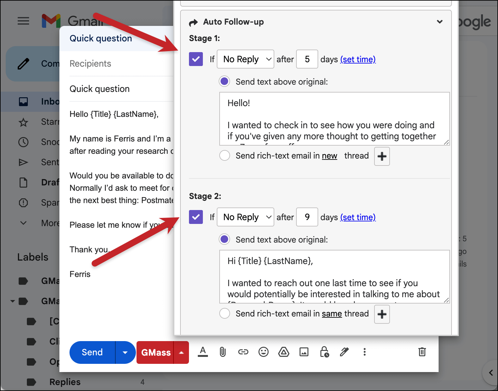This screenshot has height=391, width=498.
Task: Discard draft with the trash icon
Action: pos(422,352)
